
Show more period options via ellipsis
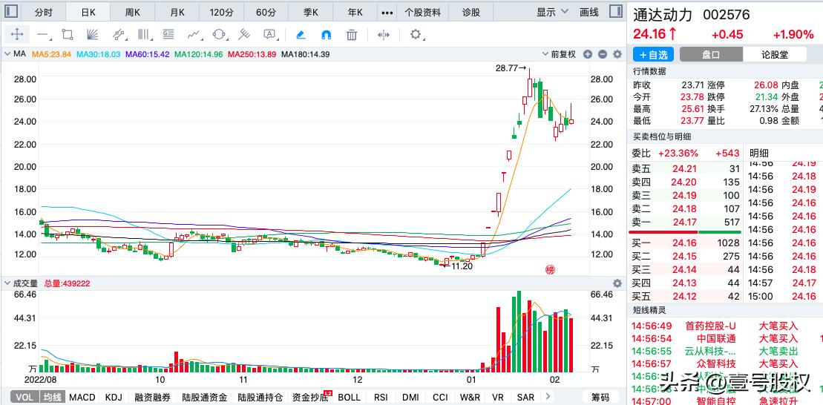387,13
